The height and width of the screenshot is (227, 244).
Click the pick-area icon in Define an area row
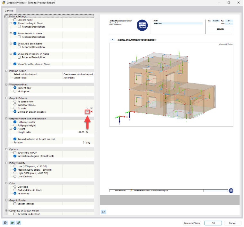[x=87, y=111]
